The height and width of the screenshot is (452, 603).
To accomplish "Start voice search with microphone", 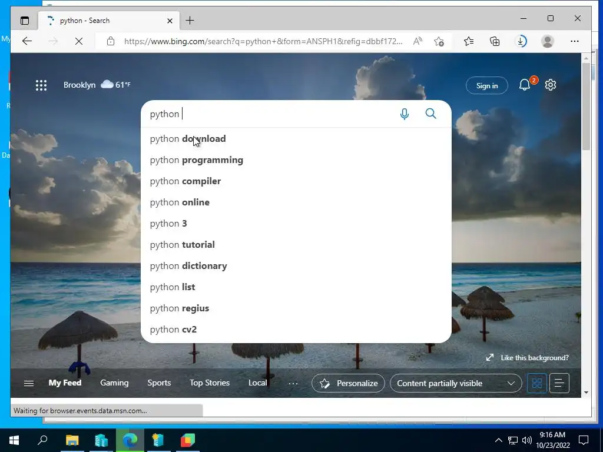I will pos(404,114).
